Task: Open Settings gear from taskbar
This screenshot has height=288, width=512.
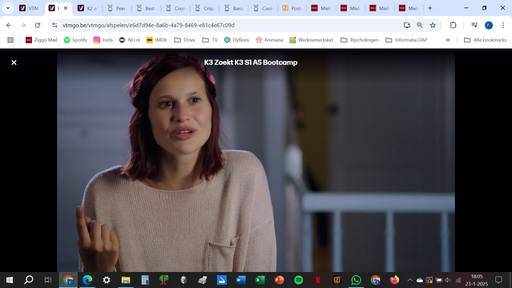Action: (x=106, y=280)
